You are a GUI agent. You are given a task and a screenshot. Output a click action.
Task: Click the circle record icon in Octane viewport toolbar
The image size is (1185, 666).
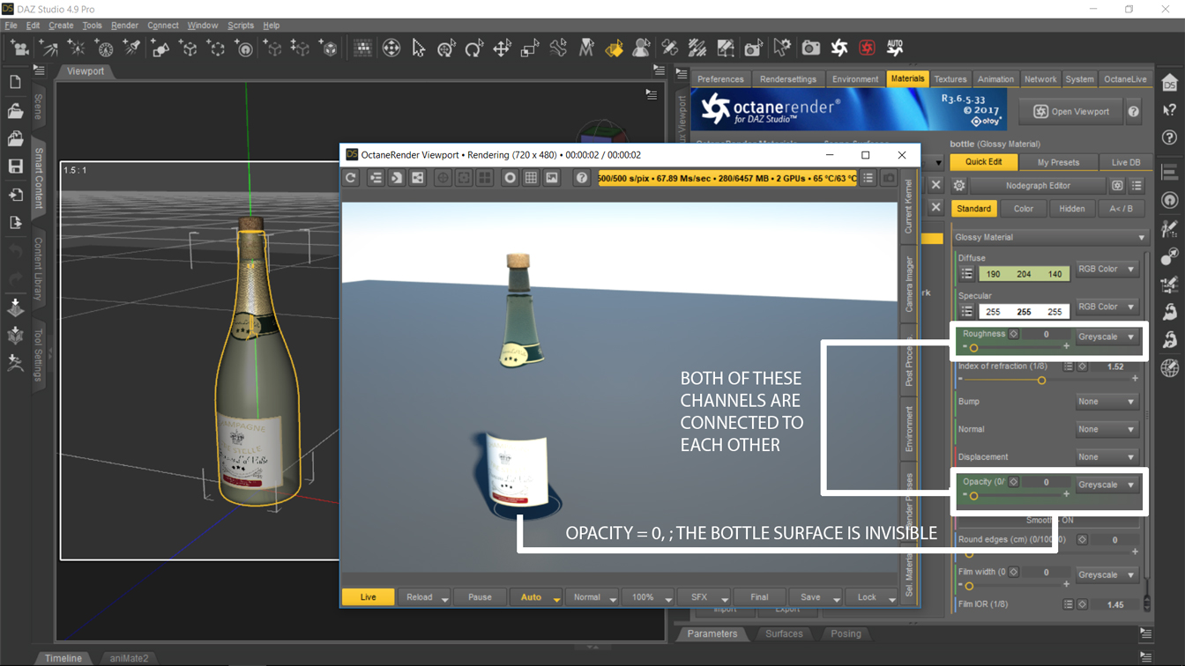510,178
